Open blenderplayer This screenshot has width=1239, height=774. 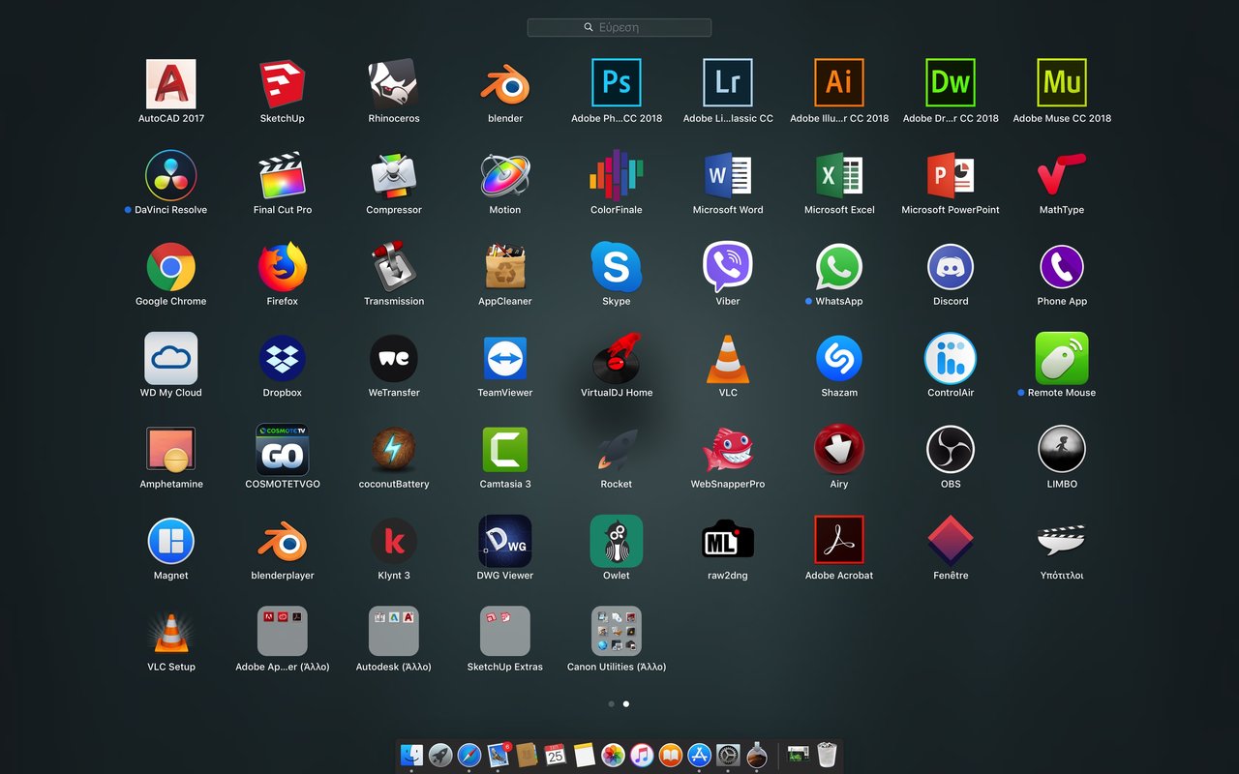coord(283,542)
